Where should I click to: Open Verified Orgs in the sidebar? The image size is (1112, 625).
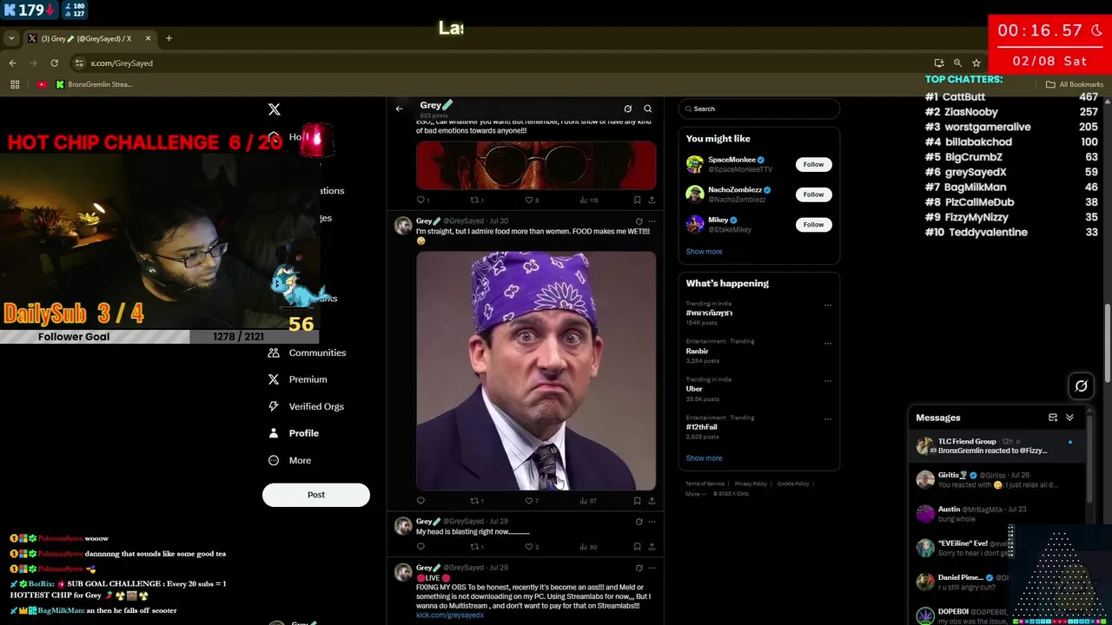[x=305, y=406]
